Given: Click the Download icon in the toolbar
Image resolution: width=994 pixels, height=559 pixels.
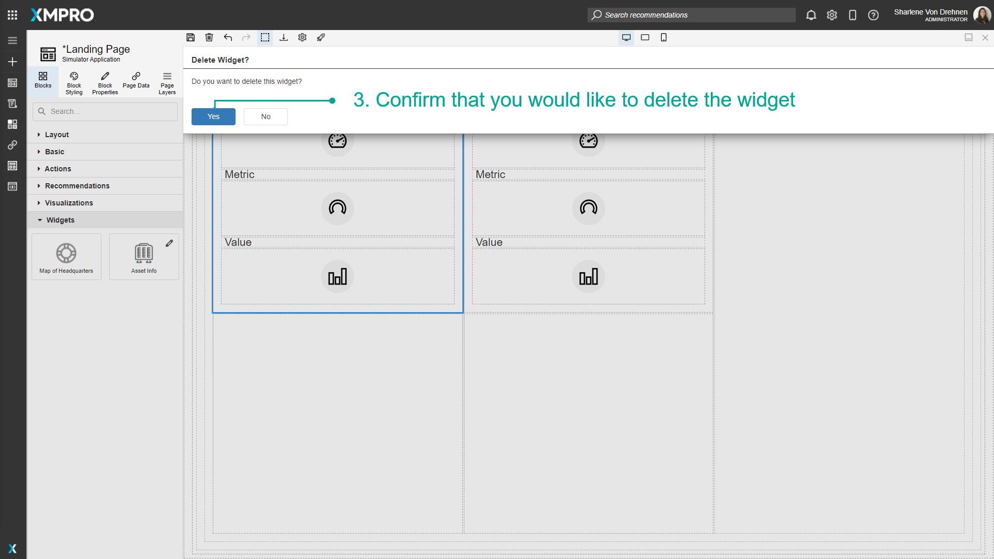Looking at the screenshot, I should (x=284, y=37).
